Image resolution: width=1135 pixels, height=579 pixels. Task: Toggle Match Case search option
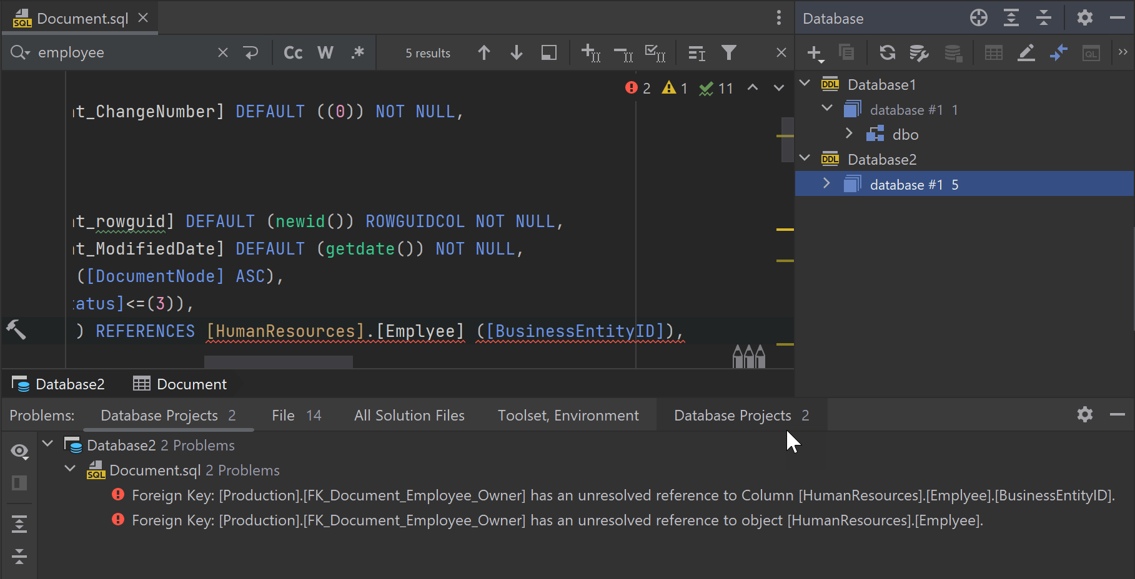(293, 53)
